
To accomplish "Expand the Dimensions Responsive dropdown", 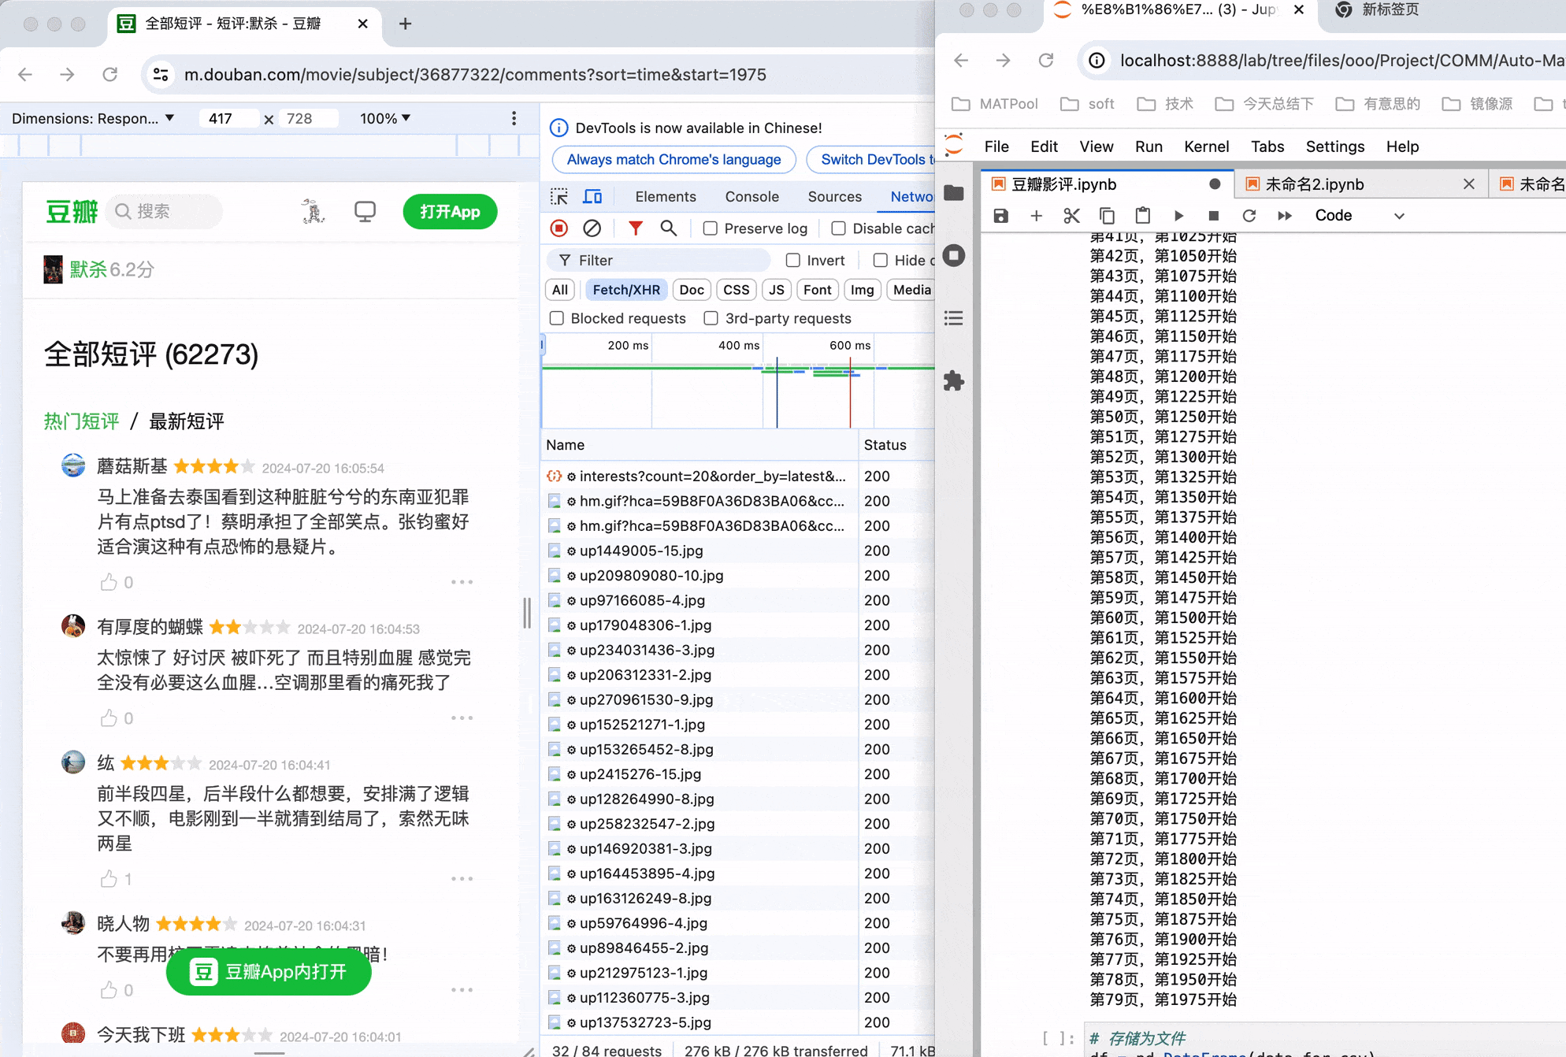I will point(93,118).
